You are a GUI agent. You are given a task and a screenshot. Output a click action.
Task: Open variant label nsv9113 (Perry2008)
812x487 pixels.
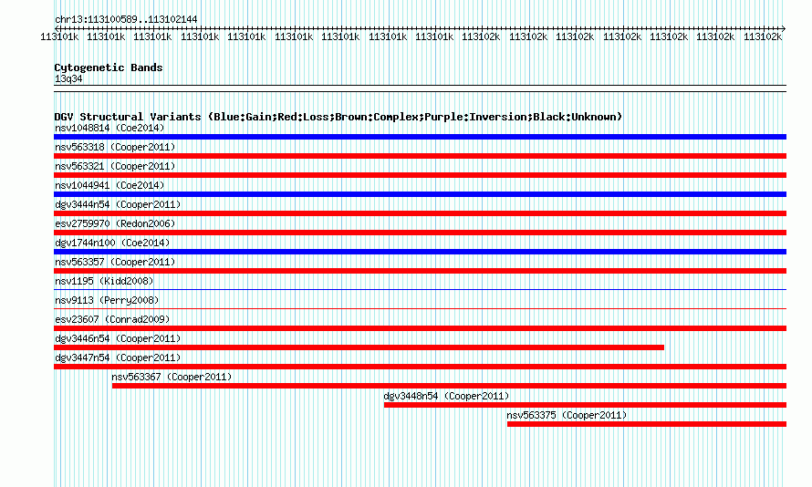coord(107,300)
